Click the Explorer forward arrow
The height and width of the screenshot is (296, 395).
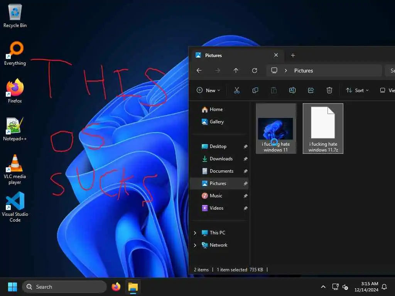[218, 71]
